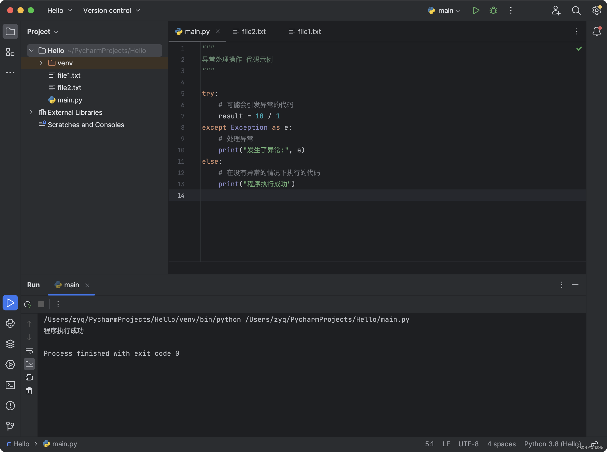Close the main.py editor tab
This screenshot has width=607, height=452.
(218, 31)
